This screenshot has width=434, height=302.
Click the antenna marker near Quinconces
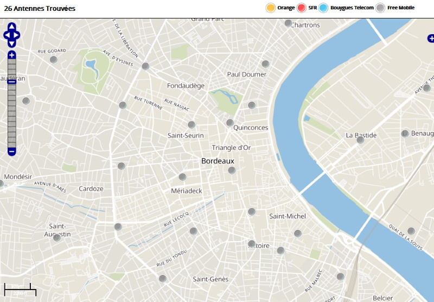coord(230,123)
